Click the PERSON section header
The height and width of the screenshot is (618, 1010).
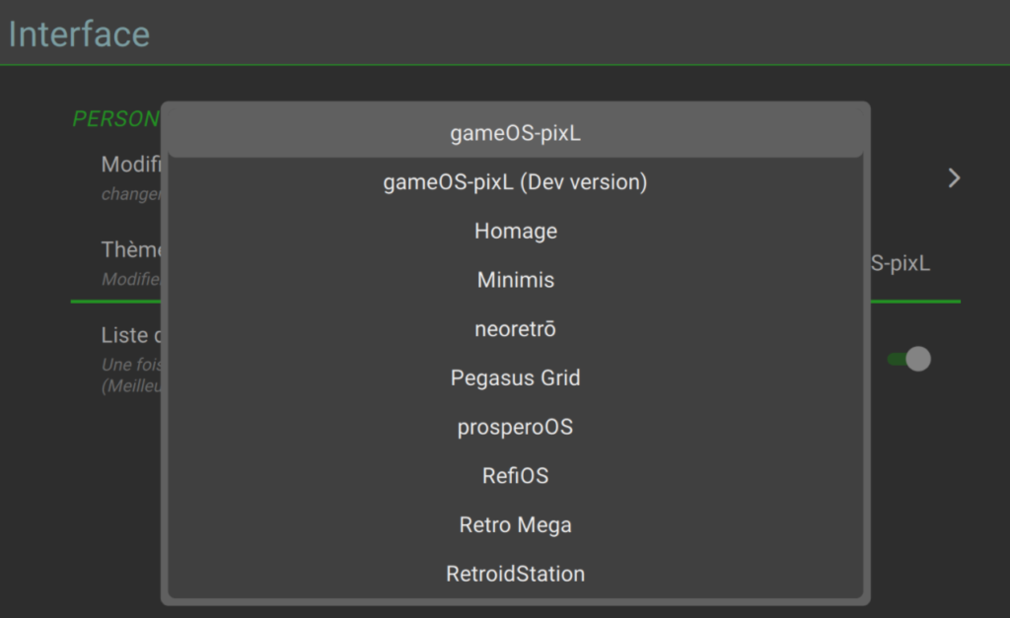tap(116, 118)
